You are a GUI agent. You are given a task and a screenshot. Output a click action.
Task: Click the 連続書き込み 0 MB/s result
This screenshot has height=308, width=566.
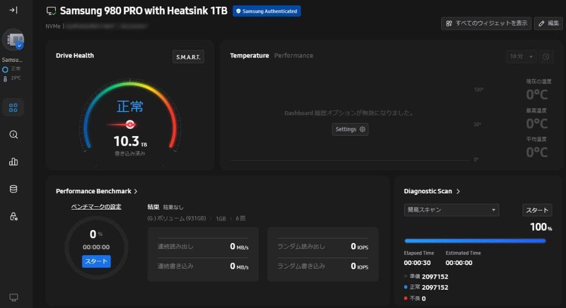pos(203,266)
